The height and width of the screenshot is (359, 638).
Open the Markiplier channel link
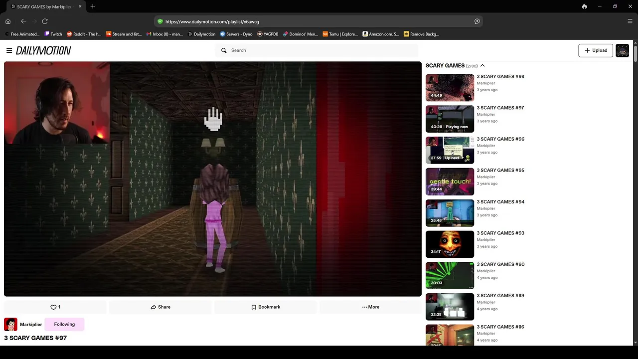31,325
